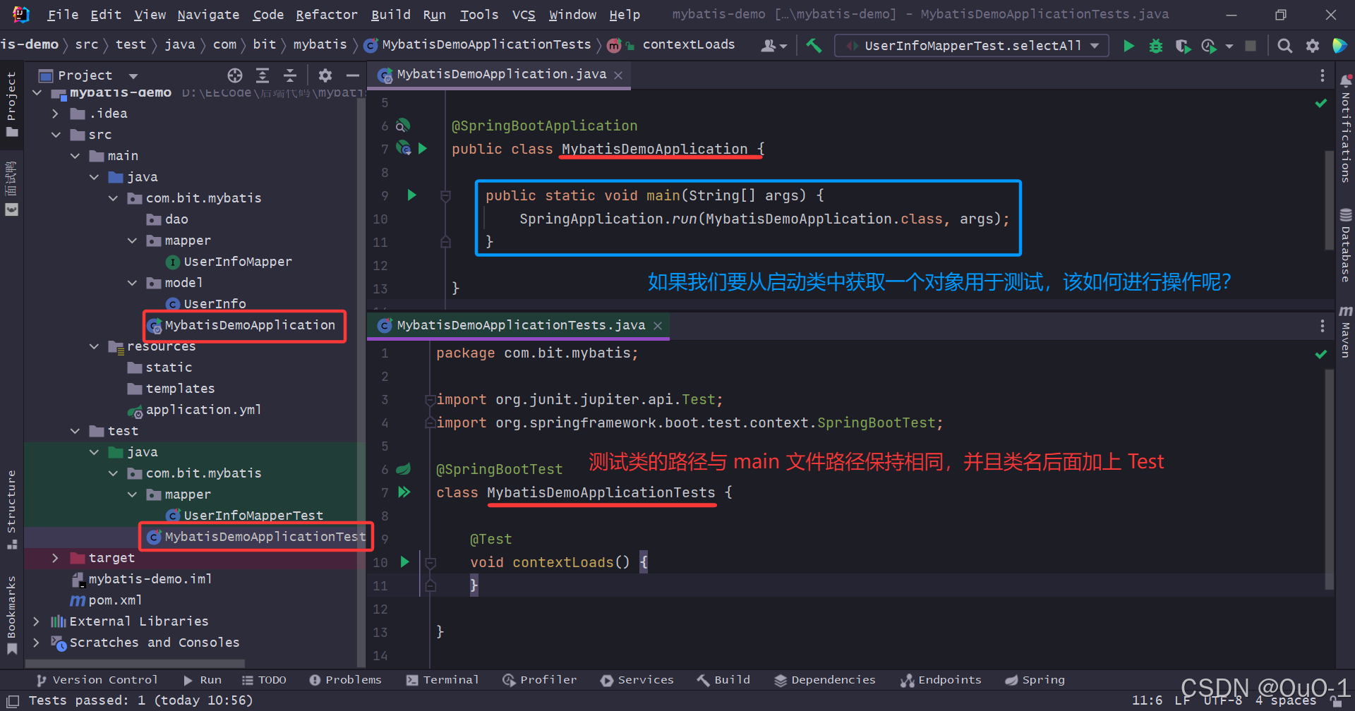Click the Build Project hammer icon
This screenshot has height=711, width=1355.
814,46
